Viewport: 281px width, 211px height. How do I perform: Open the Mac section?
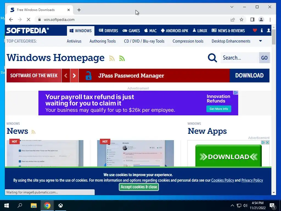pyautogui.click(x=151, y=31)
